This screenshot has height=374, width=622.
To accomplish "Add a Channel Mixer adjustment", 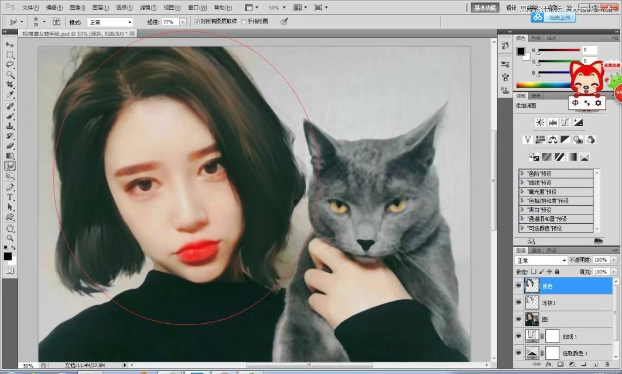I will click(x=590, y=139).
